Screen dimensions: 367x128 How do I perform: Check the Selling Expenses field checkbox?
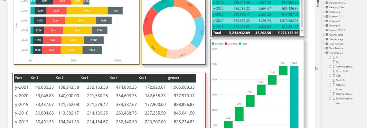coord(330,99)
